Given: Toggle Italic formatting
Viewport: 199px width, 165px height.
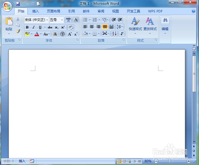Looking at the screenshot, I should [33, 27].
